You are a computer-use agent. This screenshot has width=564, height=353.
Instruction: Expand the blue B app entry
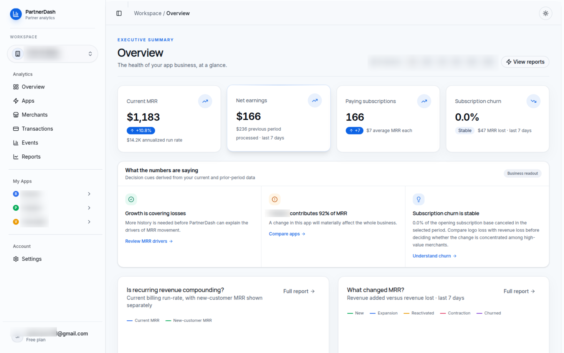[89, 194]
